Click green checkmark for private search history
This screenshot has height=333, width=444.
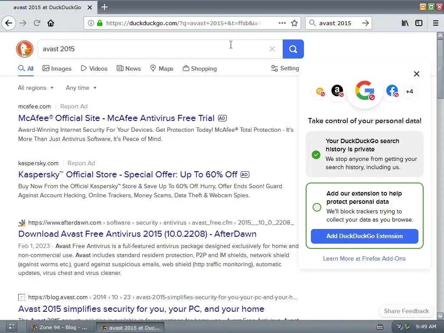coord(316,155)
